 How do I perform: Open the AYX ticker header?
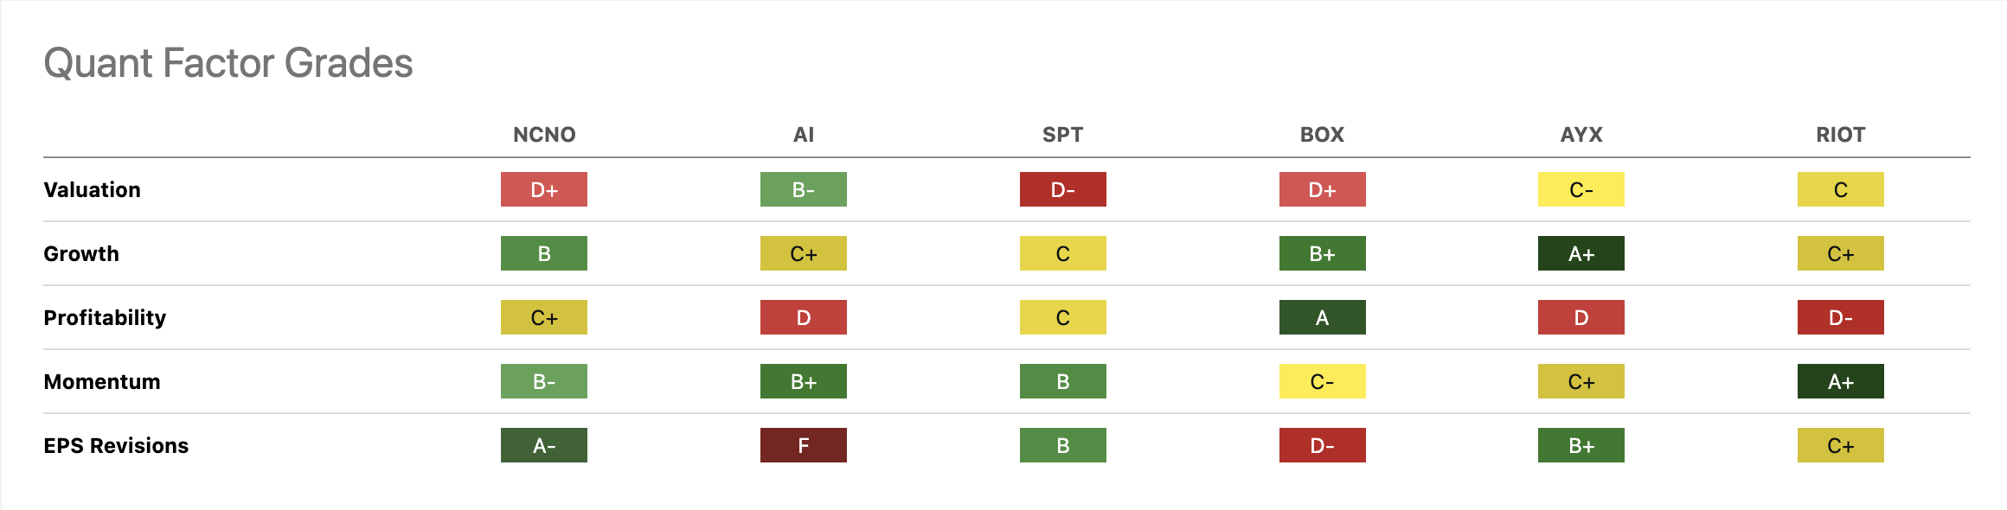tap(1581, 135)
